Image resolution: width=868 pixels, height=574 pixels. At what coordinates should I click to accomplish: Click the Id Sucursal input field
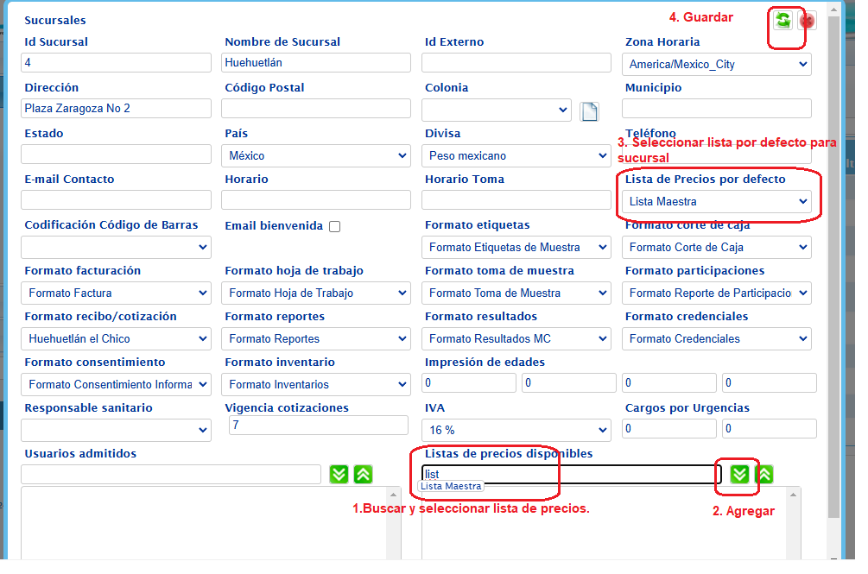click(116, 62)
